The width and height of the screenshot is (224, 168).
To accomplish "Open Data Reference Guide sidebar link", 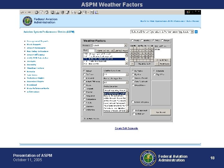I will [x=38, y=88].
